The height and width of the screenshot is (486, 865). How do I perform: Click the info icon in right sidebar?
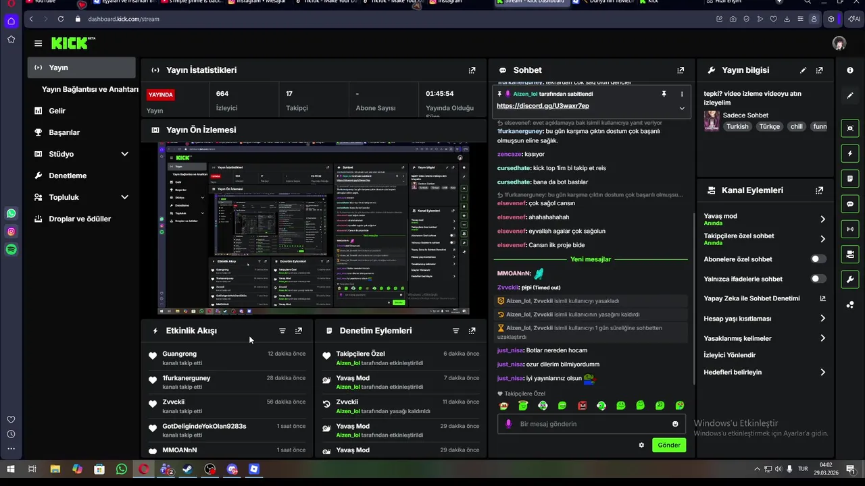point(850,70)
